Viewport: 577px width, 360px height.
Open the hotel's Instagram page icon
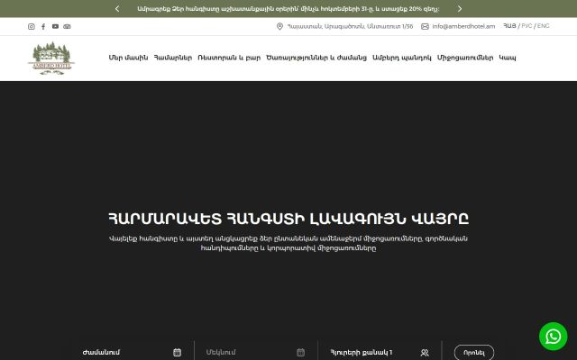click(x=32, y=26)
